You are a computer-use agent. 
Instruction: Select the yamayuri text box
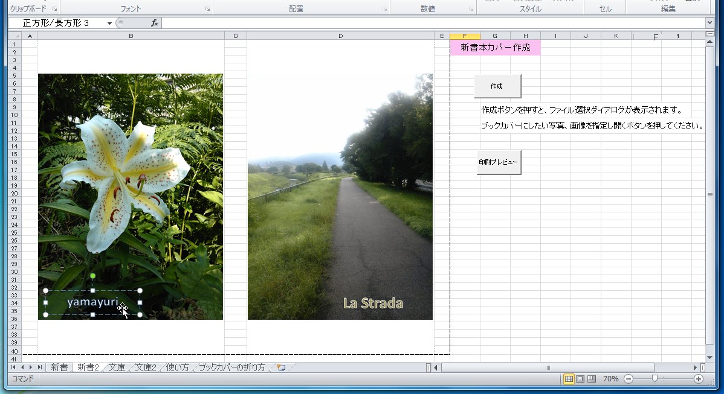tap(93, 302)
